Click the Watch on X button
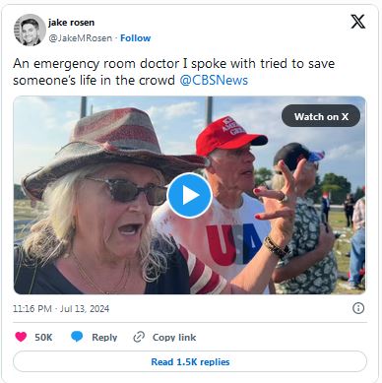The height and width of the screenshot is (383, 382). point(321,116)
